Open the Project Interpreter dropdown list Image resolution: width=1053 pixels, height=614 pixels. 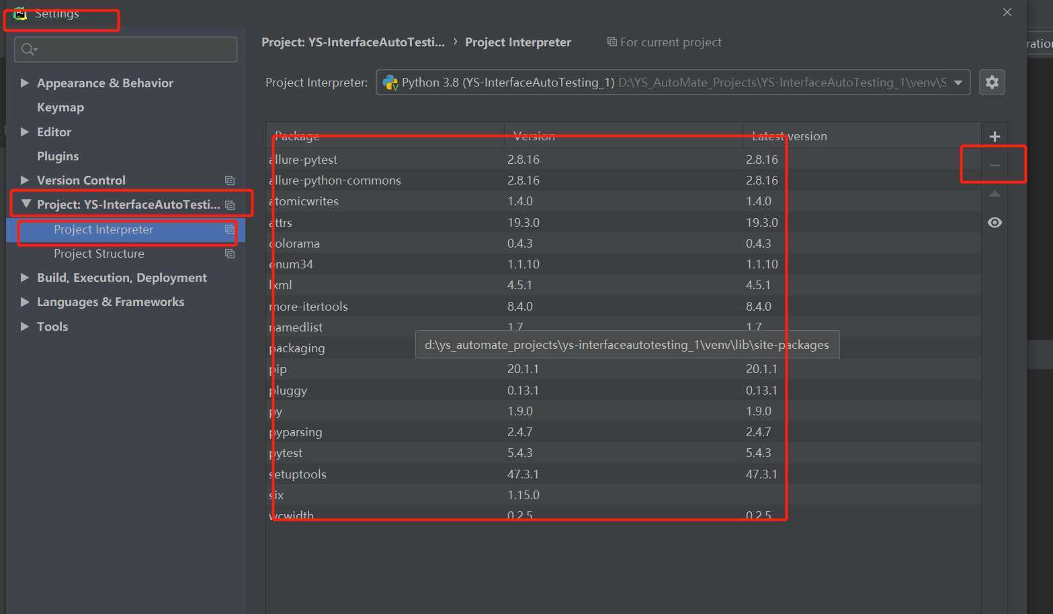(x=958, y=83)
